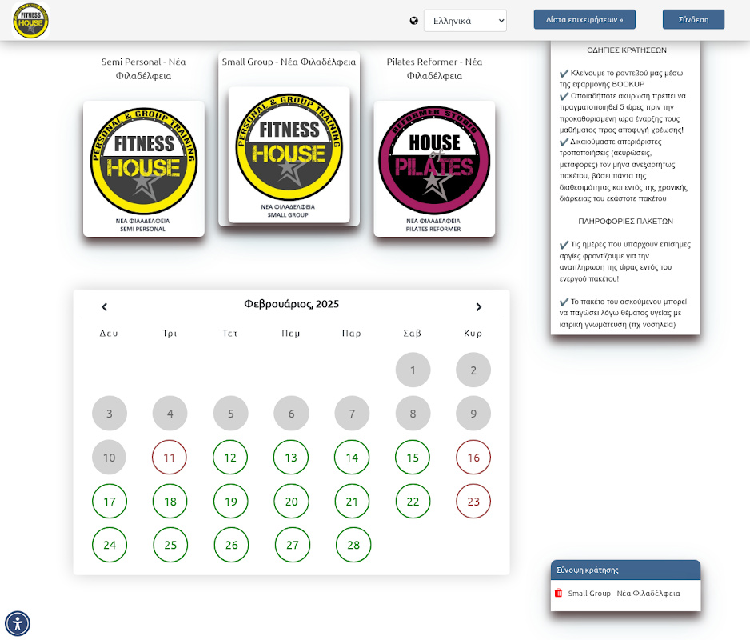The height and width of the screenshot is (640, 750).
Task: Click the ΠΛΗΡΟΦΟΡΙΕΣ ΠΑΚΕΤΩΝ heading
Action: click(x=625, y=221)
